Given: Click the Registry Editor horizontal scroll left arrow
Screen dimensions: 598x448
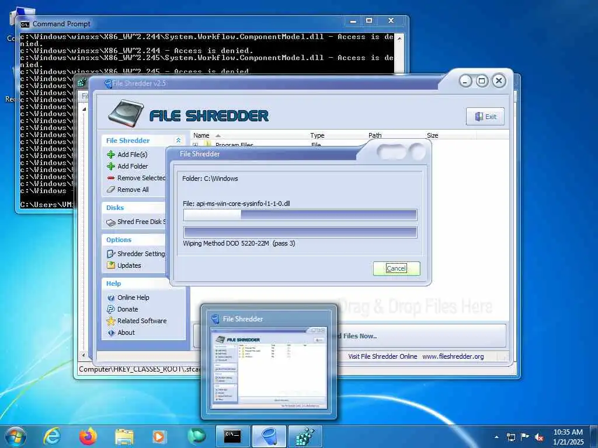Looking at the screenshot, I should 84,355.
